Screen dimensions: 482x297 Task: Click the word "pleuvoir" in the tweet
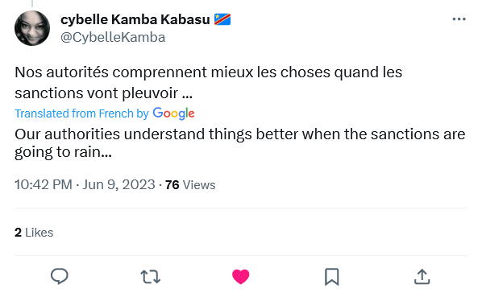point(150,93)
